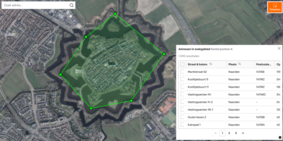Select the Kooltjesbuurt 9 address text
The width and height of the screenshot is (283, 141).
point(198,79)
